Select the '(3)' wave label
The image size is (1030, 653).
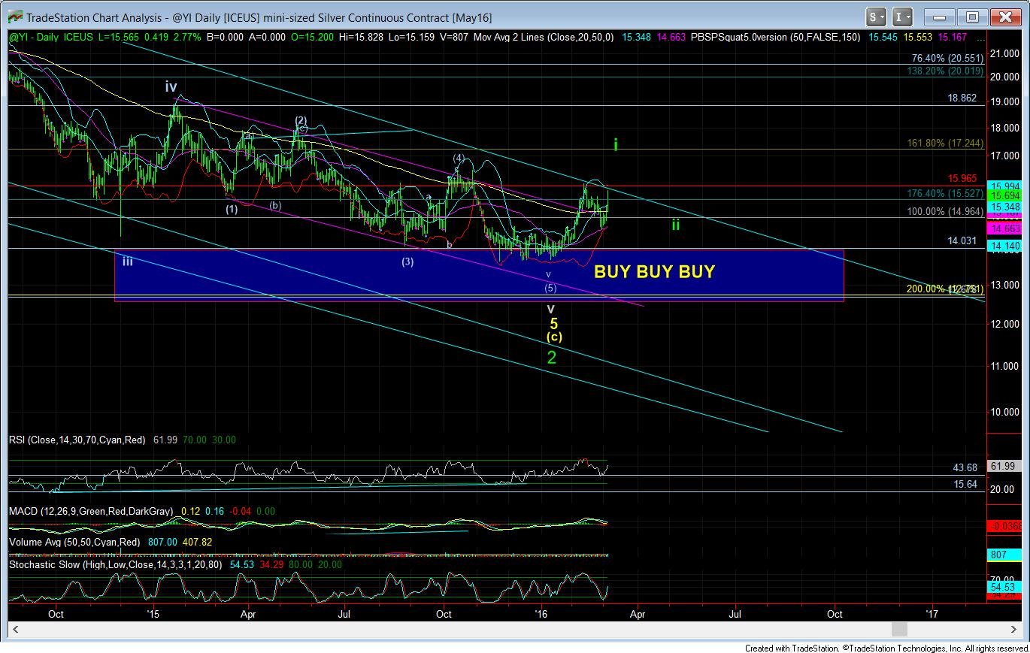(407, 262)
